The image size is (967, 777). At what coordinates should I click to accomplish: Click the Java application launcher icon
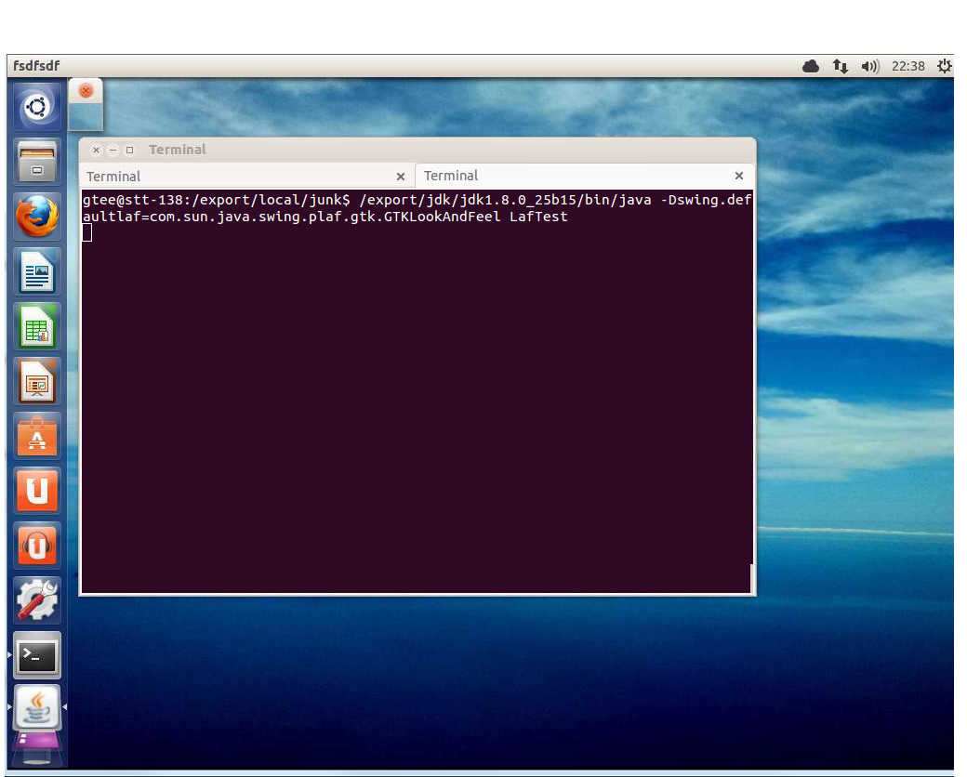(x=37, y=709)
